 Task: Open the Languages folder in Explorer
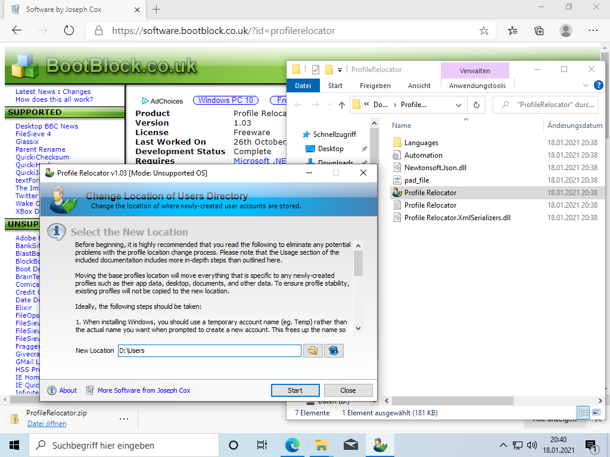(421, 143)
